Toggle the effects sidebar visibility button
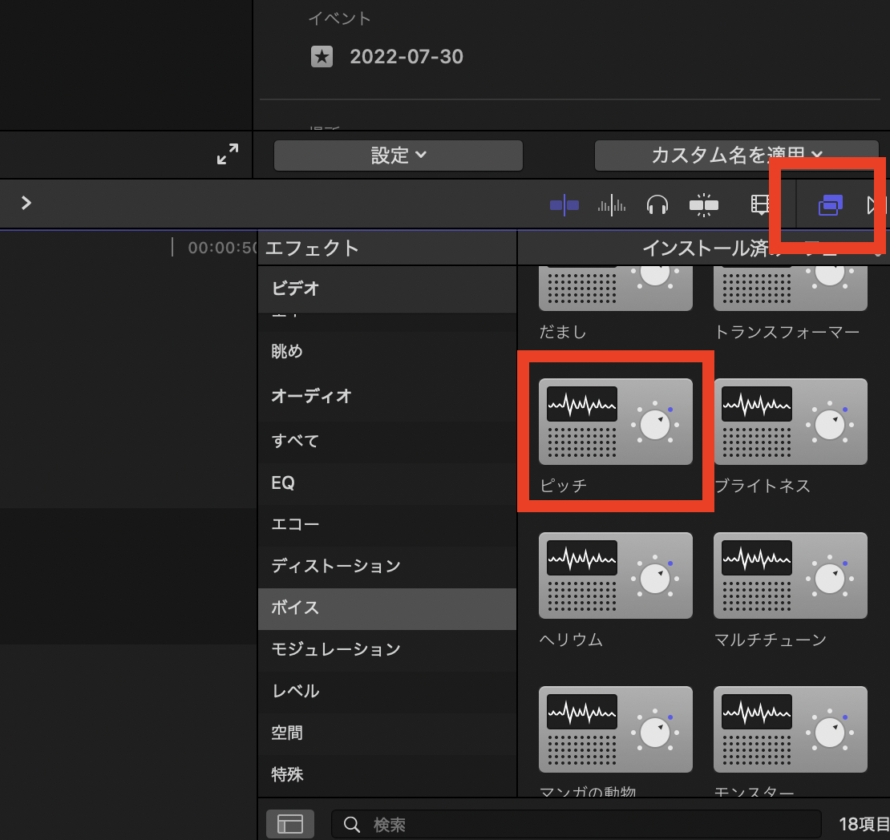 (289, 823)
